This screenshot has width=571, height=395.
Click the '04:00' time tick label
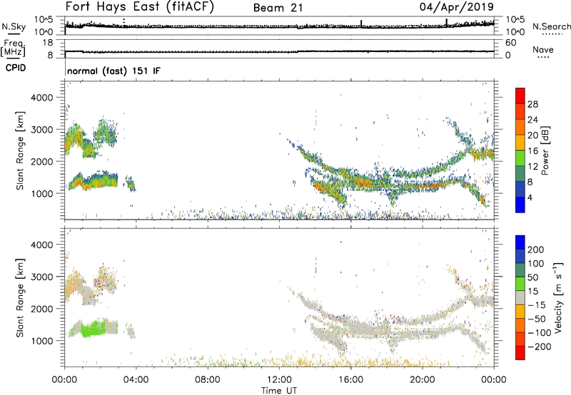point(136,380)
